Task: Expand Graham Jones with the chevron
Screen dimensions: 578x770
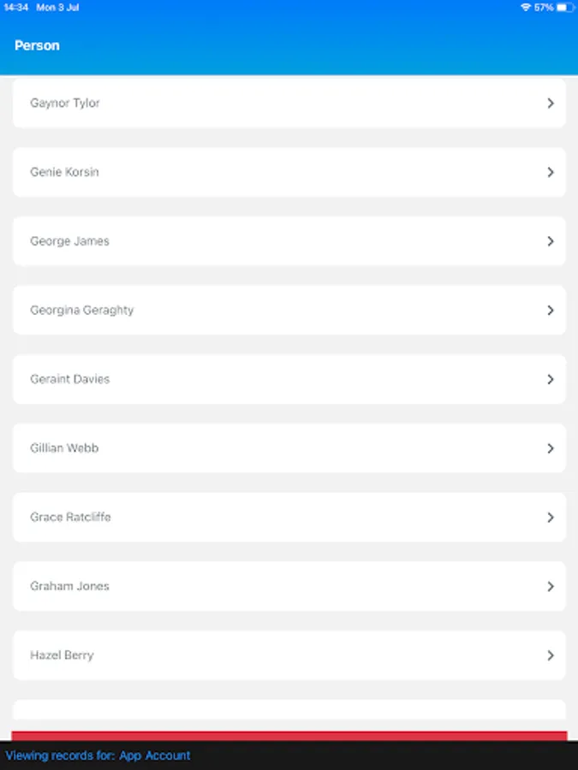Action: point(551,586)
